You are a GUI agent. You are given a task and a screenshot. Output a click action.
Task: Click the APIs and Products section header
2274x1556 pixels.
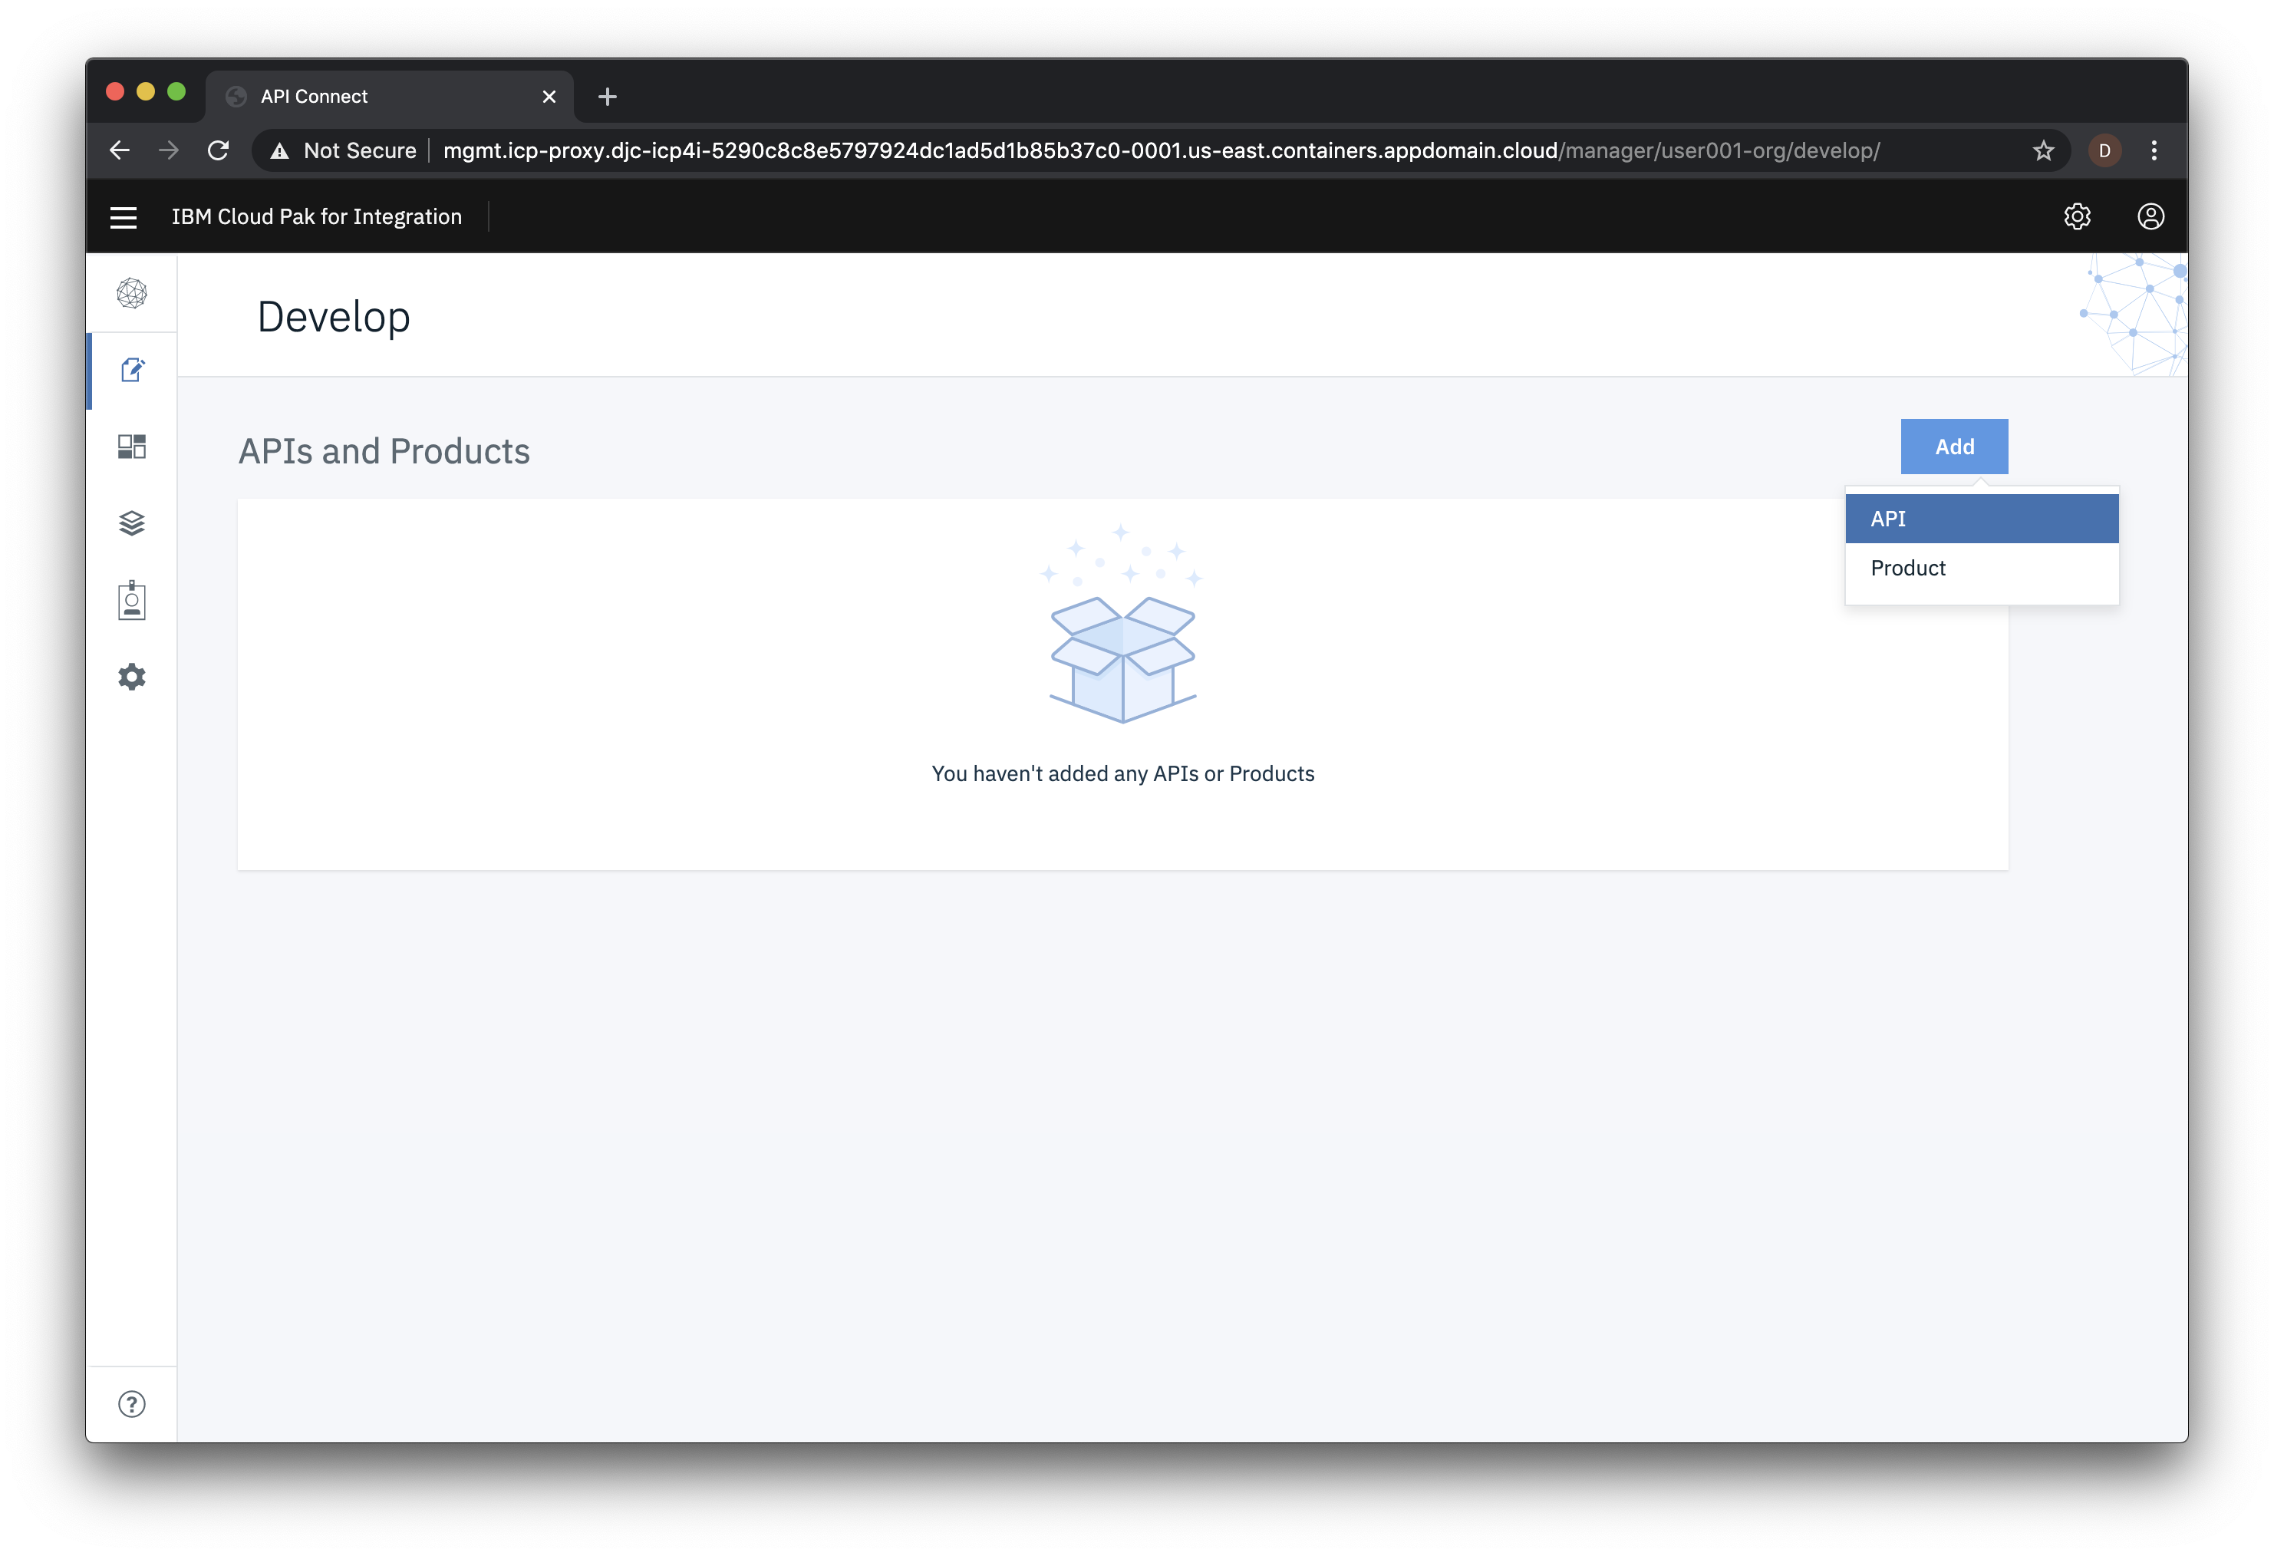click(x=384, y=448)
